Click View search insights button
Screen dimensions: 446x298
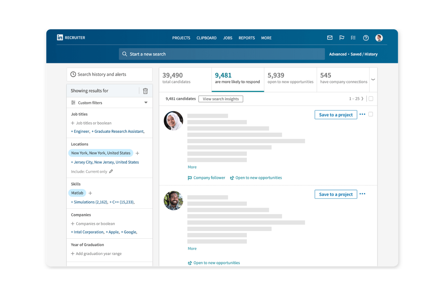click(x=221, y=99)
